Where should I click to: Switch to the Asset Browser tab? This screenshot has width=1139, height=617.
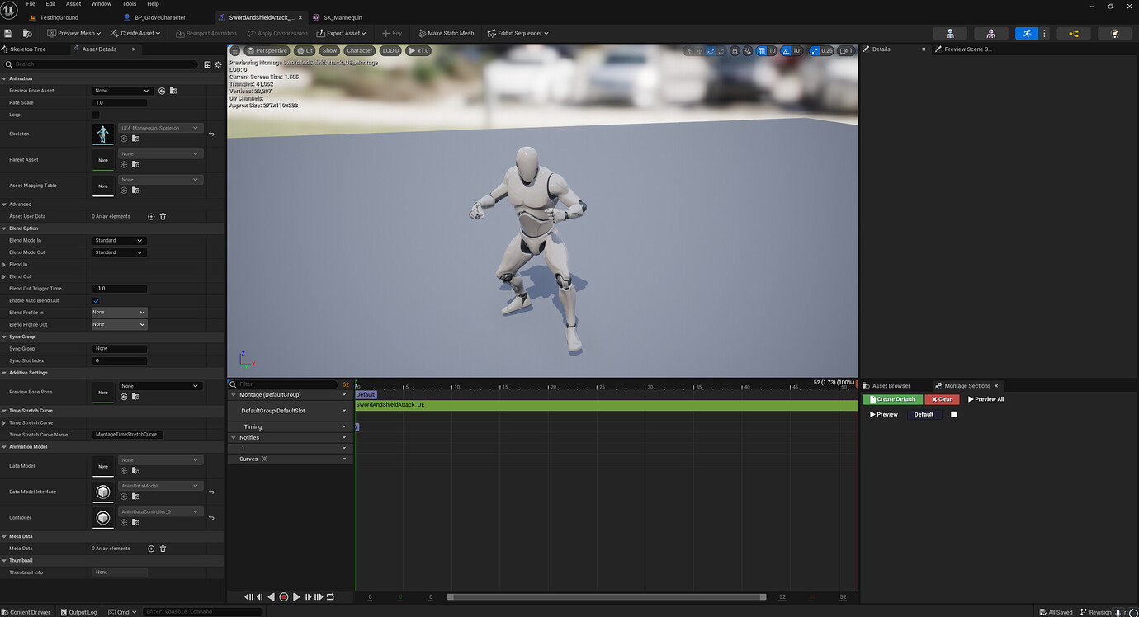point(891,386)
